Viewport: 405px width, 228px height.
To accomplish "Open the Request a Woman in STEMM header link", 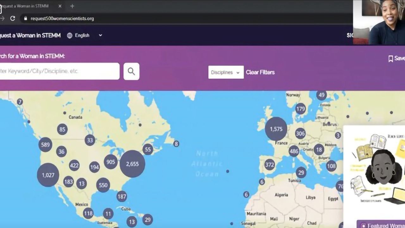I will [x=30, y=35].
